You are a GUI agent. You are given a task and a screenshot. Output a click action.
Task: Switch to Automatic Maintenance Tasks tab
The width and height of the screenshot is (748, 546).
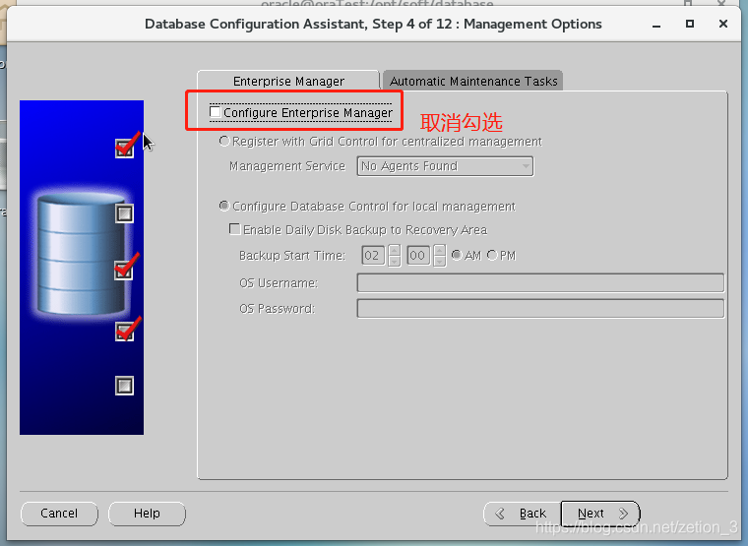[472, 81]
